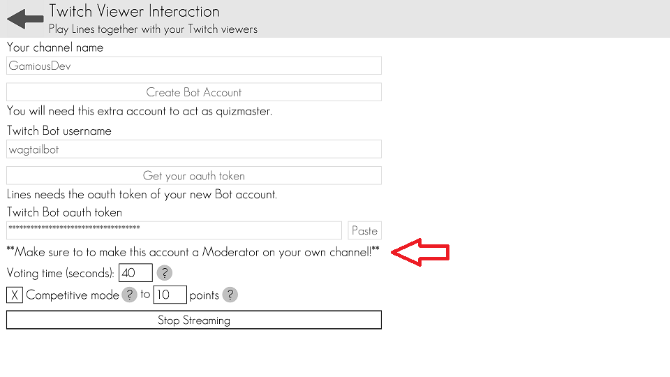Click the Voting time seconds box
The image size is (670, 377).
coord(135,273)
